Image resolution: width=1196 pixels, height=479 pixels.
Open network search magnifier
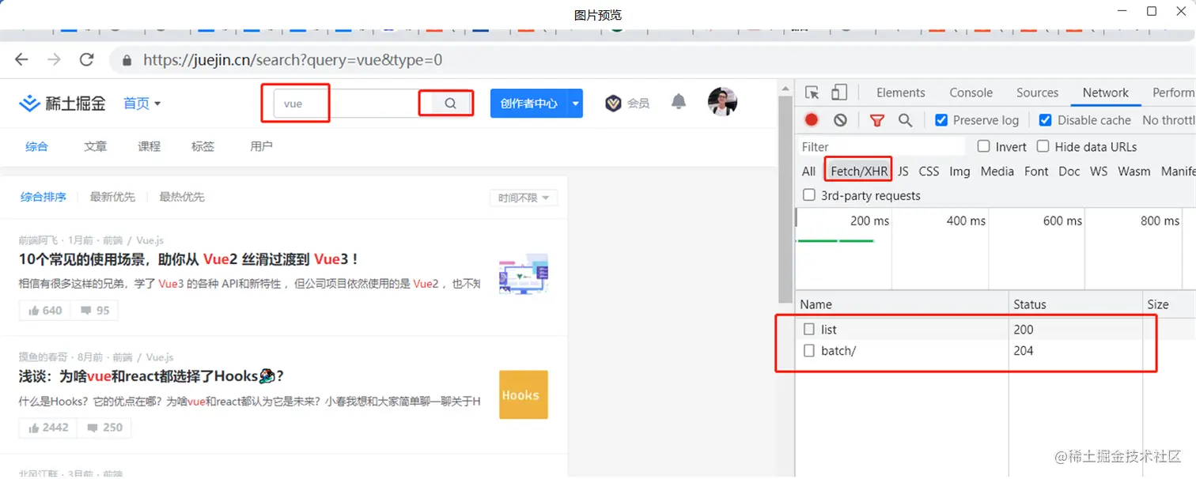[905, 120]
